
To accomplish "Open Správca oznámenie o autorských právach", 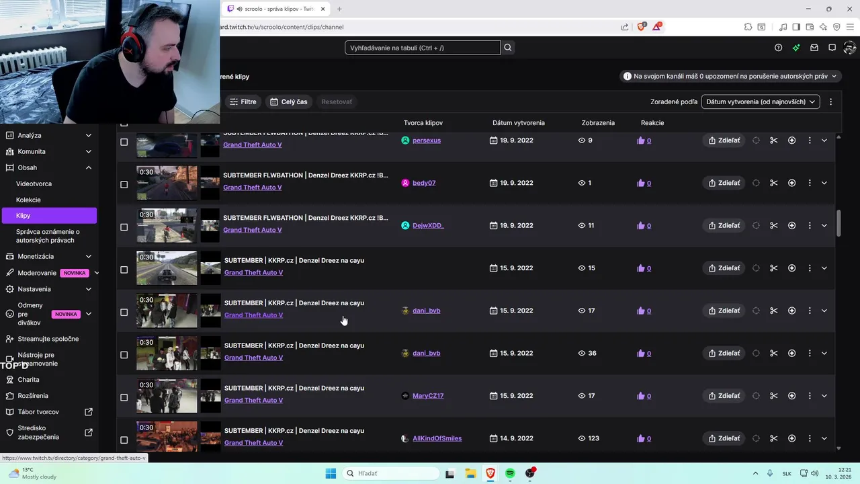I will (48, 236).
